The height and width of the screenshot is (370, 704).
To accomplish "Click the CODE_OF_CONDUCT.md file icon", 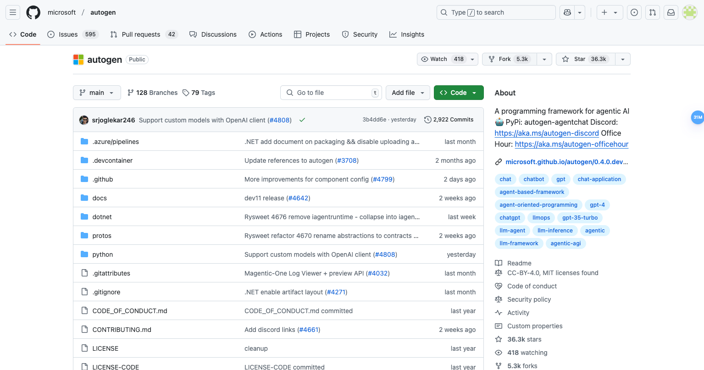I will [84, 310].
